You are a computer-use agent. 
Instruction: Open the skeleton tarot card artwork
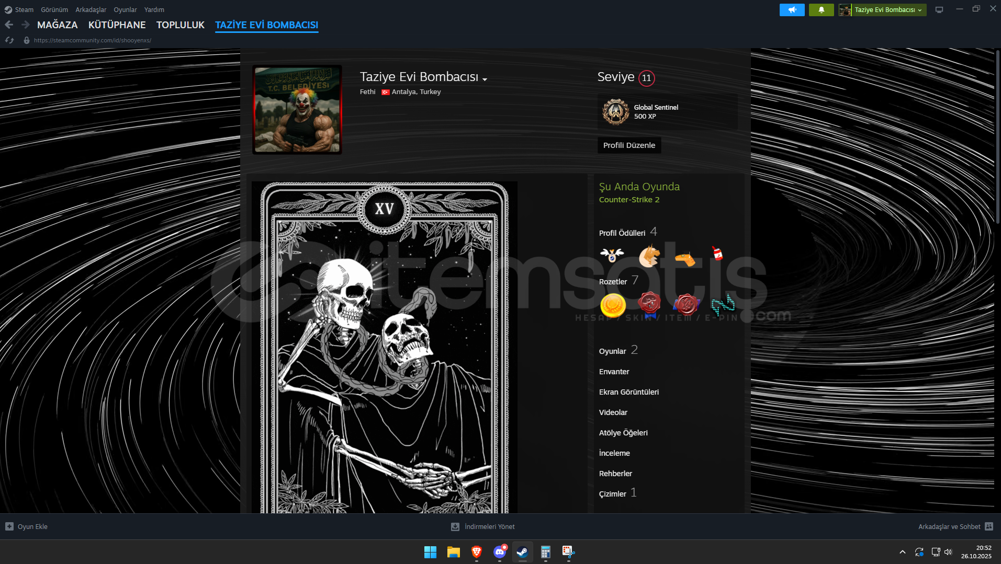(x=385, y=347)
